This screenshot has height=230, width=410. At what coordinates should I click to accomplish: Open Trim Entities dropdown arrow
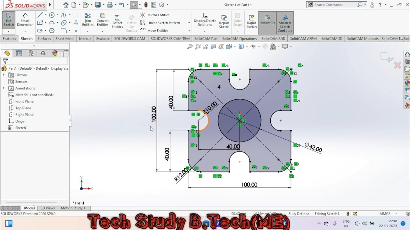(x=87, y=31)
